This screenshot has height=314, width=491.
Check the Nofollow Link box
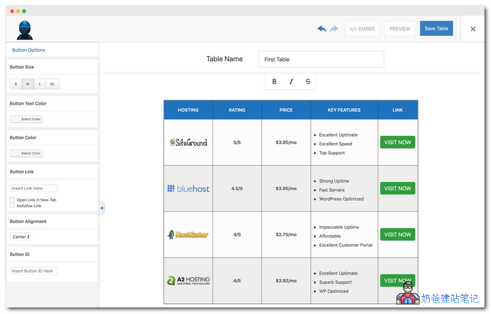[13, 206]
